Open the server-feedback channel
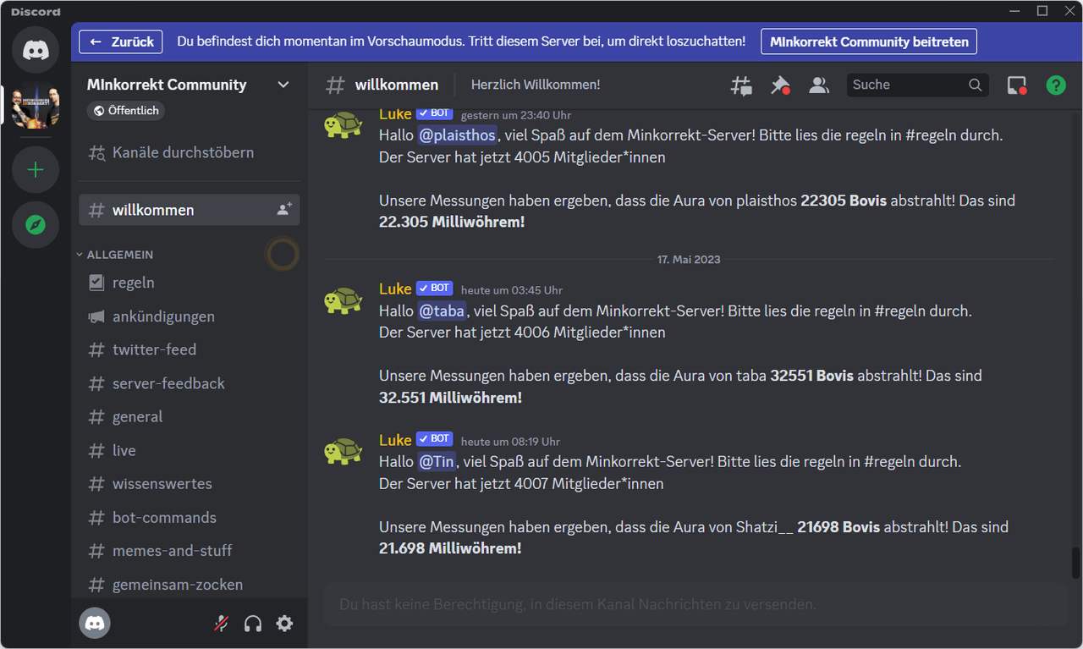This screenshot has height=649, width=1083. click(x=190, y=383)
